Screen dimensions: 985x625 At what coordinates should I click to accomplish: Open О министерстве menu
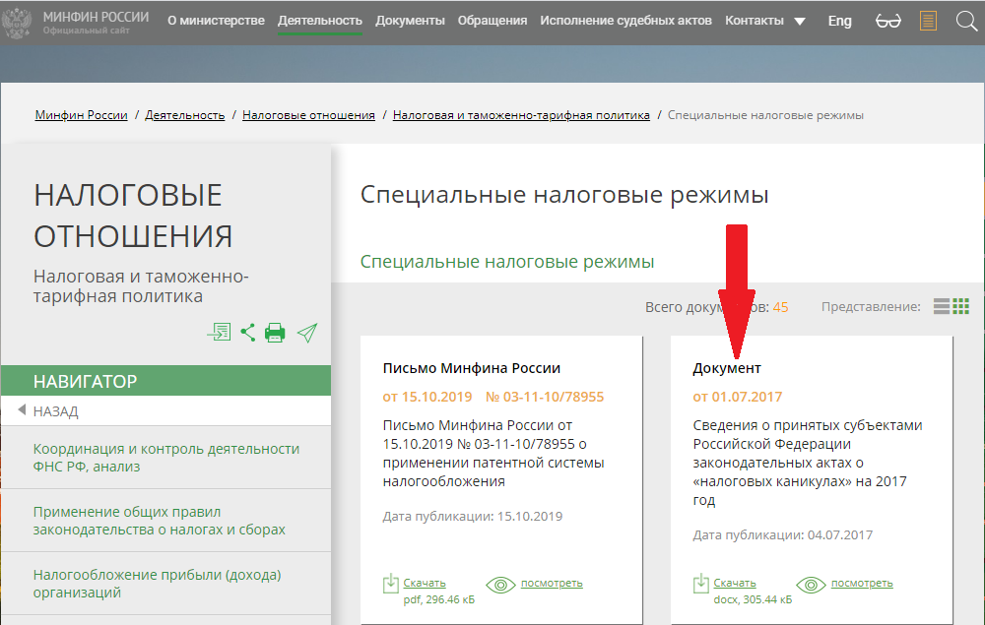(216, 21)
